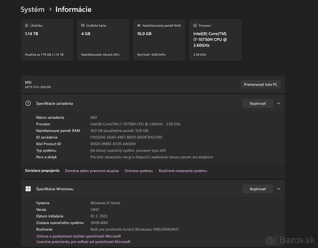Copy device specifications with Kopírovať
318x248 pixels.
pos(258,103)
